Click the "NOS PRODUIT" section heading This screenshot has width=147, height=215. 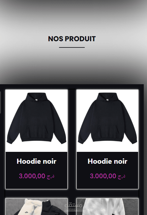[72, 39]
